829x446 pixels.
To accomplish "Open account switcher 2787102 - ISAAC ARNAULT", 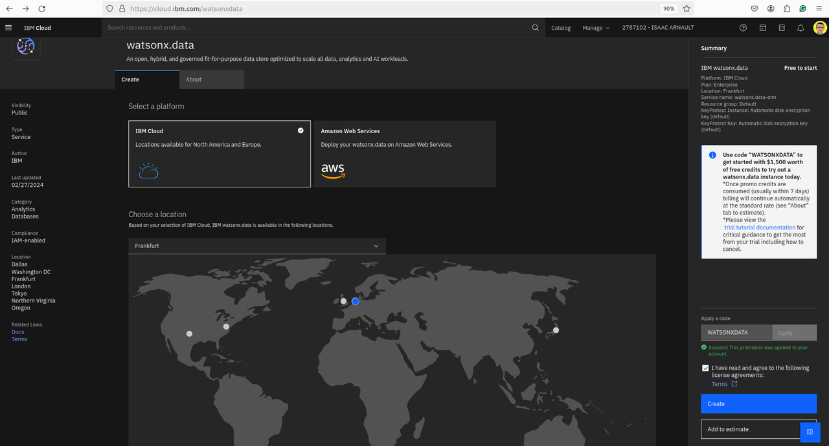I will tap(657, 28).
